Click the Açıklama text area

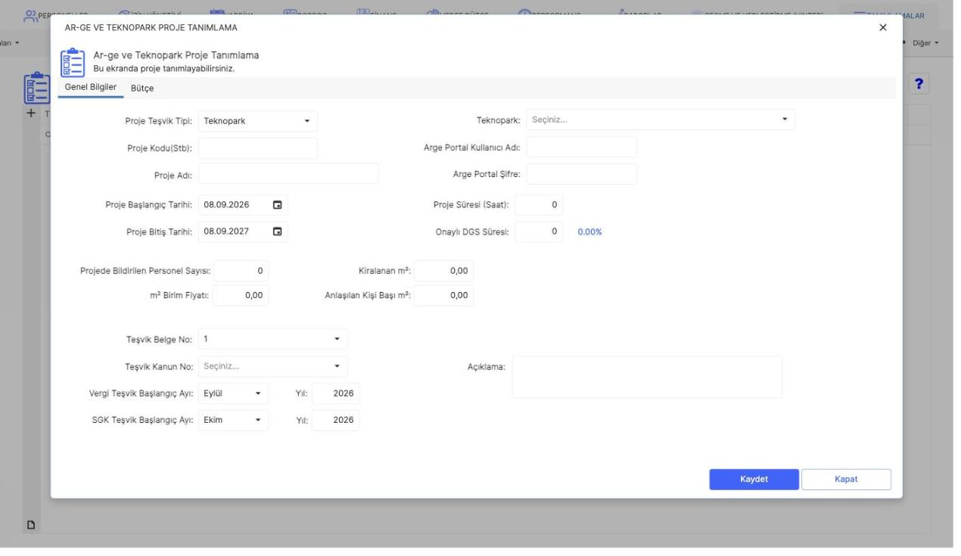pyautogui.click(x=647, y=377)
